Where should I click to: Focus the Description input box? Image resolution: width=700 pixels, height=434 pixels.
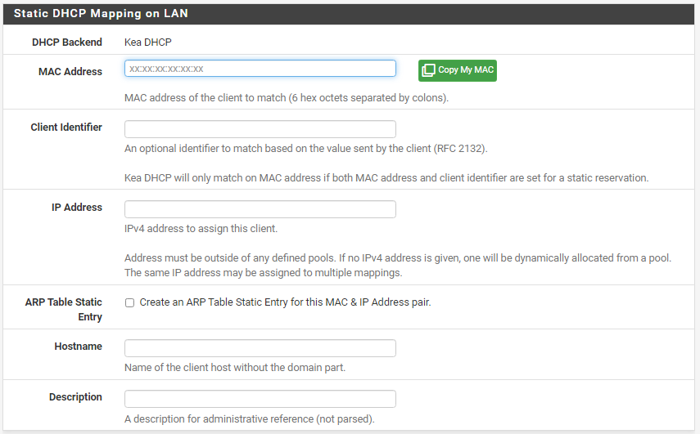click(260, 399)
